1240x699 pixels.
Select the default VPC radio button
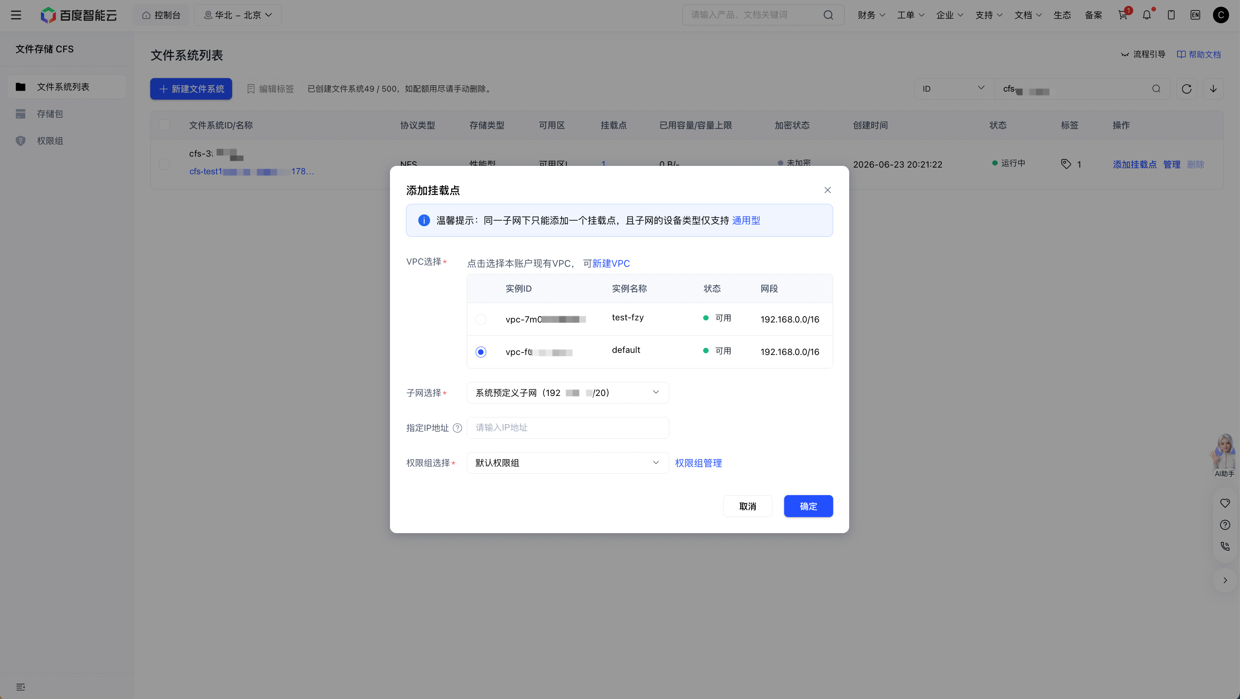coord(480,352)
